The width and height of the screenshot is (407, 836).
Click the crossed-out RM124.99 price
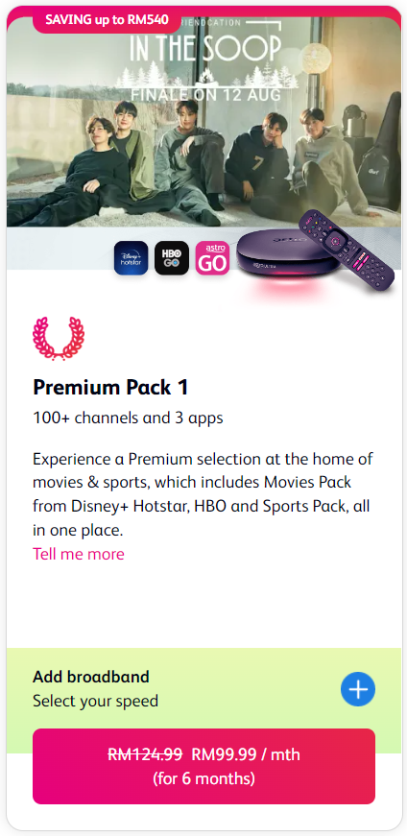tap(146, 754)
